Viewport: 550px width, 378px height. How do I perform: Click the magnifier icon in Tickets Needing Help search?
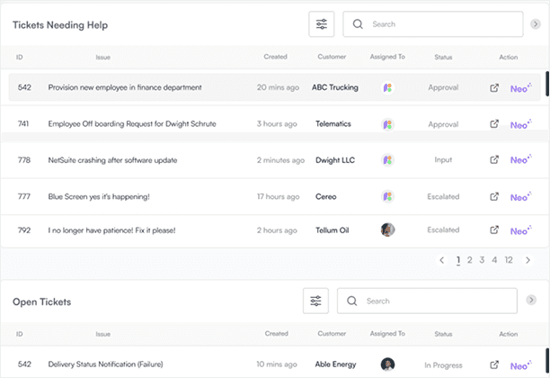pos(358,24)
